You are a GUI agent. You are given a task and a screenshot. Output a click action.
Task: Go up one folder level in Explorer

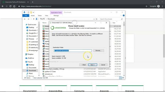34,19
